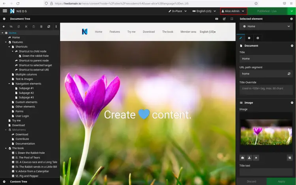Collapse the Shortcut to child node item
Viewport: 296px width, 185px height.
click(13, 51)
